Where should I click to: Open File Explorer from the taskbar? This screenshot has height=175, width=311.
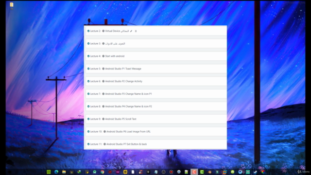point(64,172)
